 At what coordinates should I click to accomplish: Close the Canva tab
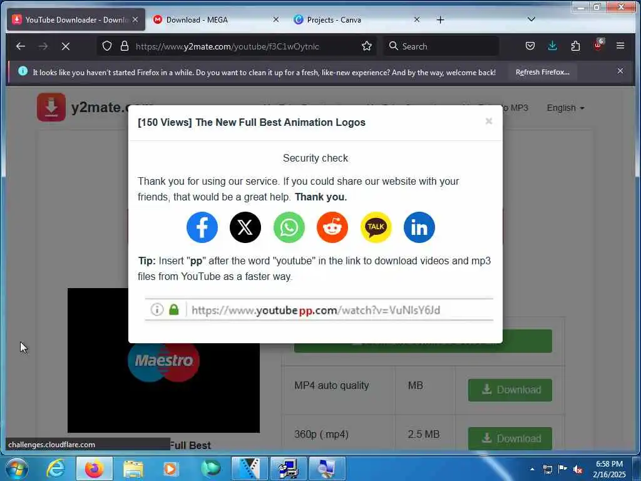(x=416, y=19)
